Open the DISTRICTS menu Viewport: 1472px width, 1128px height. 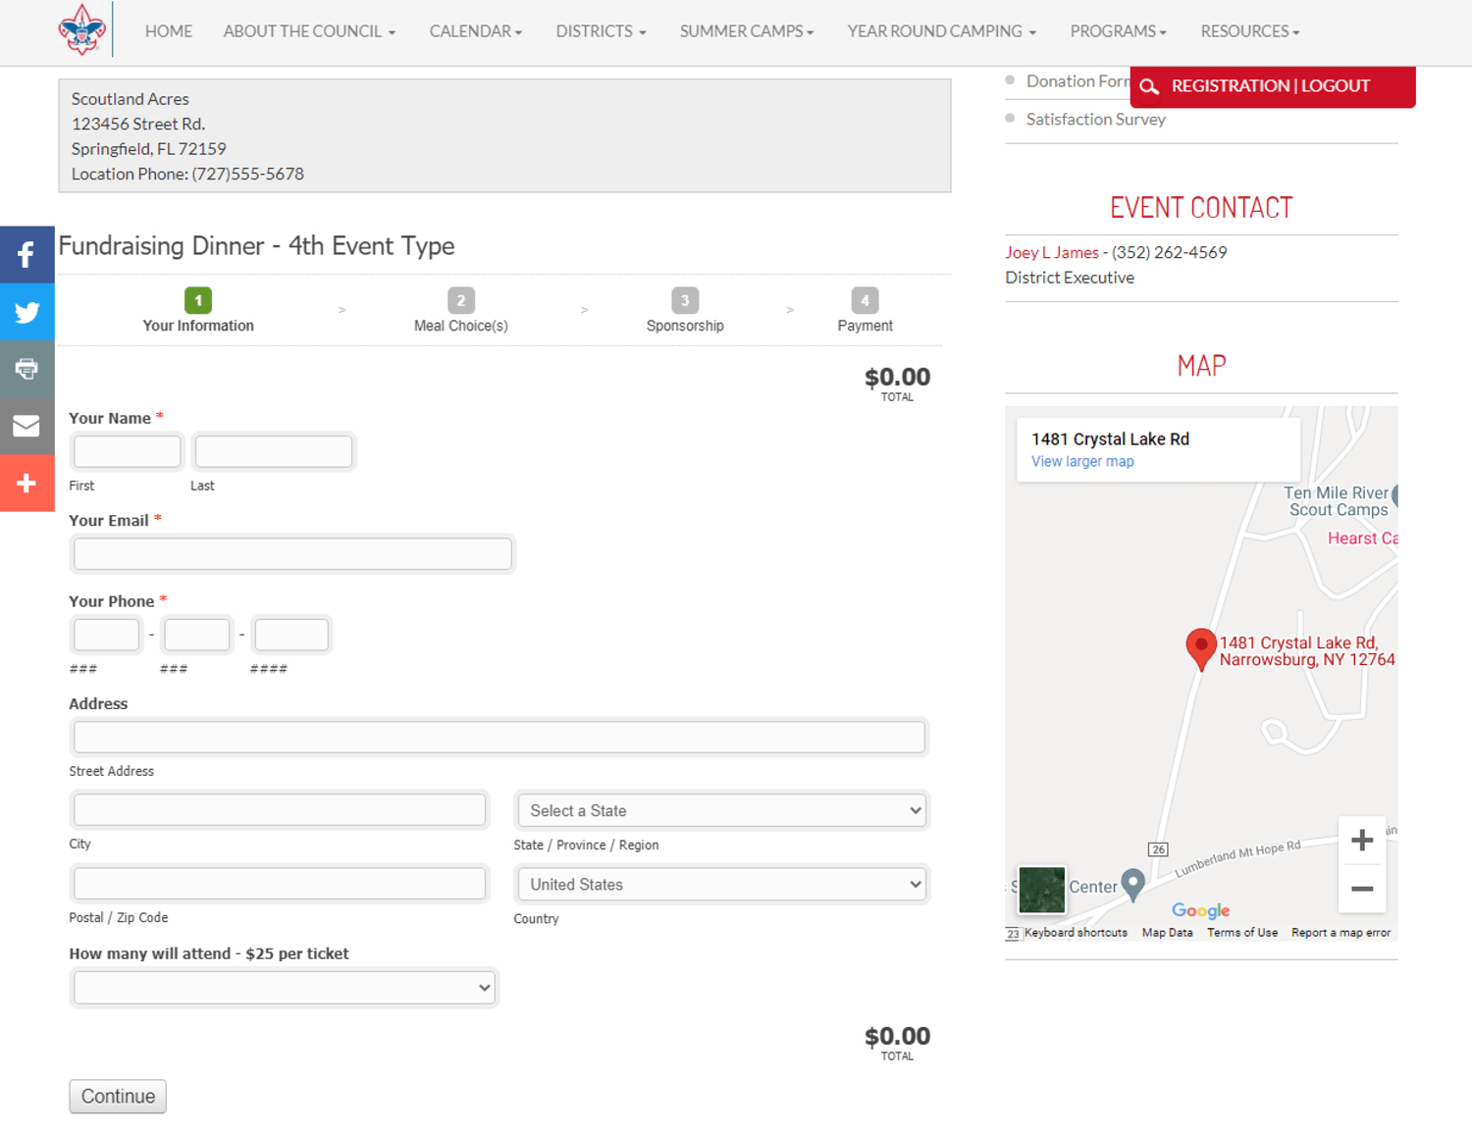tap(600, 30)
